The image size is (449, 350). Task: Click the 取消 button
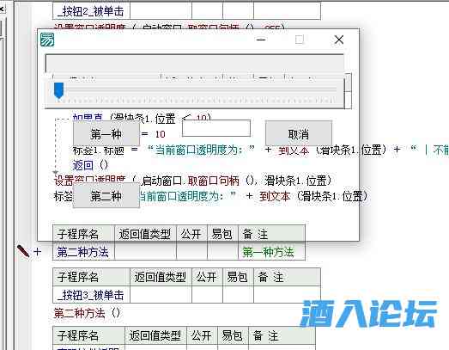tap(299, 133)
